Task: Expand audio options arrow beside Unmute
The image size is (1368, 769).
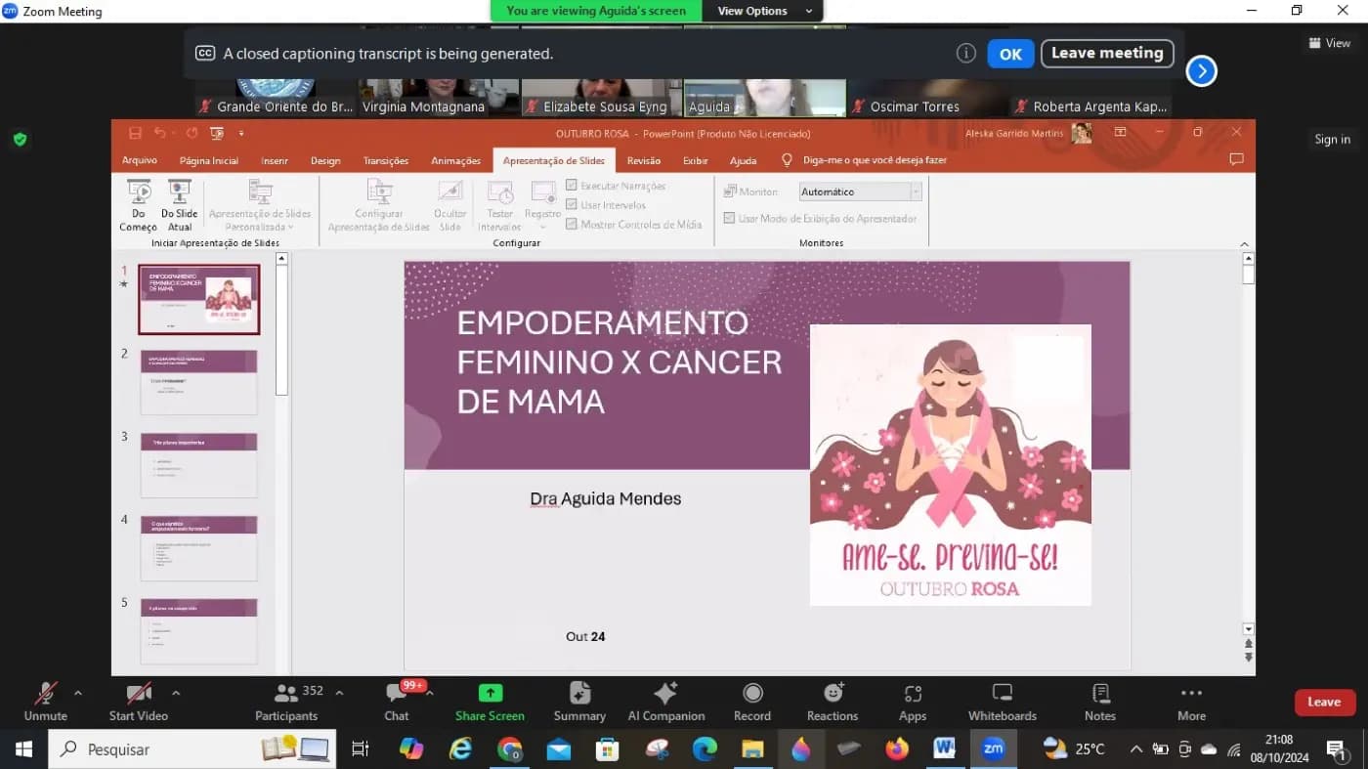Action: point(78,693)
